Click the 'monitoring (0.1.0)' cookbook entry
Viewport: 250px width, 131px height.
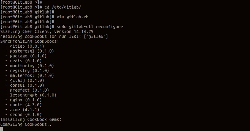click(32, 66)
